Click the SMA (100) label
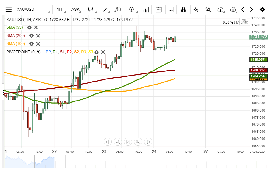The height and width of the screenshot is (169, 269). coord(15,43)
